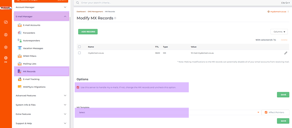Open the MX Template Select dropdown
292x128 pixels.
(x=169, y=112)
